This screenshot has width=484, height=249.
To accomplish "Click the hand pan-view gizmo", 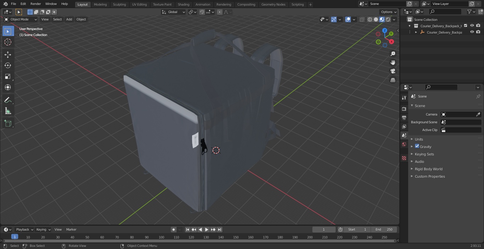I will click(x=393, y=63).
